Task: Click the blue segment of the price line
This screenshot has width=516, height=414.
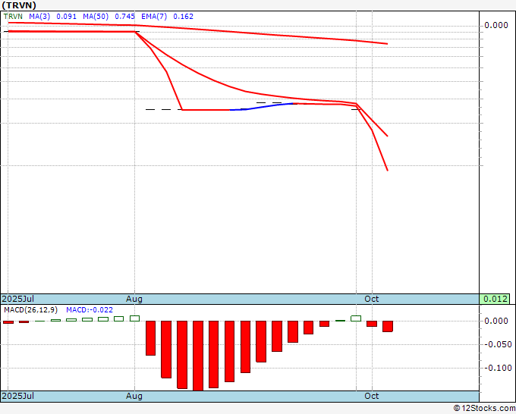Action: pyautogui.click(x=261, y=107)
